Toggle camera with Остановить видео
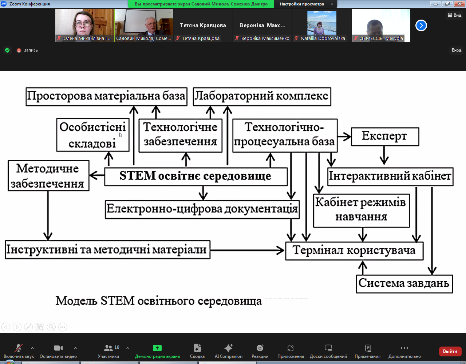This screenshot has height=364, width=466. click(58, 348)
